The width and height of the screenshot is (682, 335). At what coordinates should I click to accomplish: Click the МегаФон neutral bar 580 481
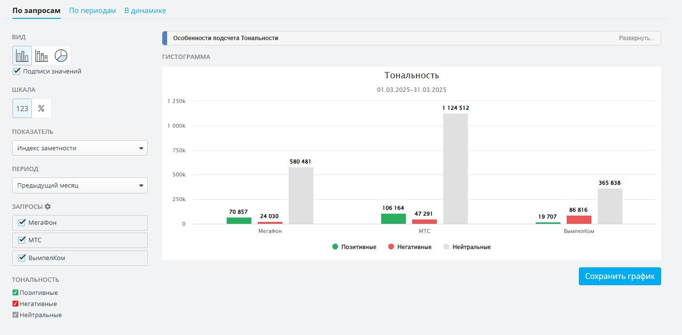(x=301, y=195)
